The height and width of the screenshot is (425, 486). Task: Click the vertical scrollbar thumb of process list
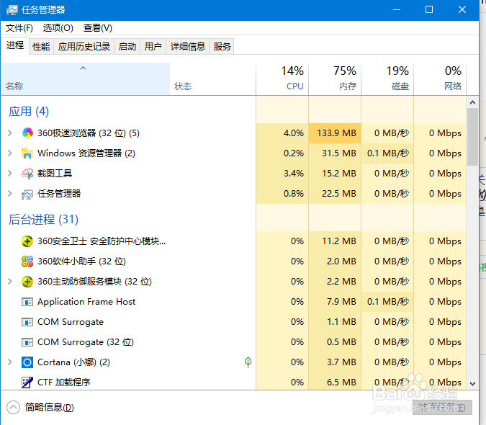click(x=472, y=137)
